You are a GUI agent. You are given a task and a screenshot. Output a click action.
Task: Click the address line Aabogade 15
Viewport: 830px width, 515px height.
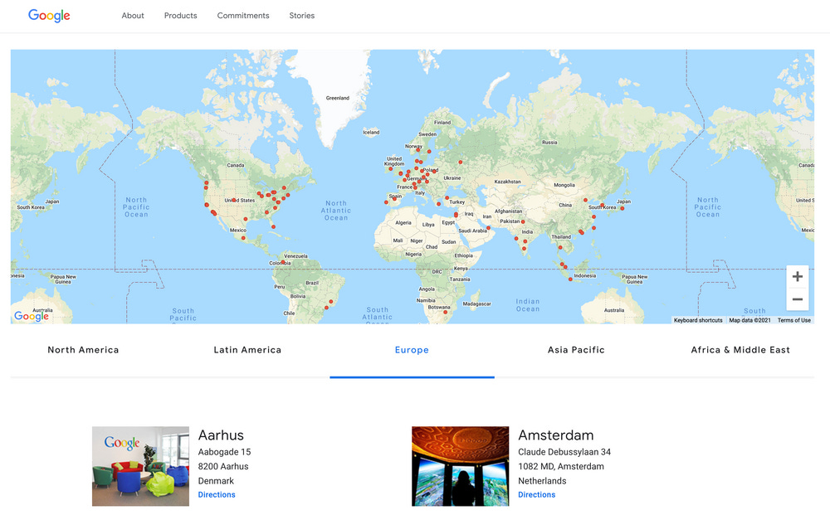[x=224, y=452]
